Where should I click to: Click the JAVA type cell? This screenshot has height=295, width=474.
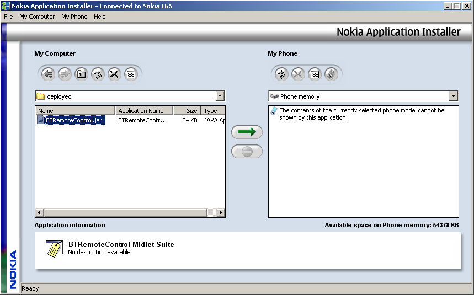[214, 120]
